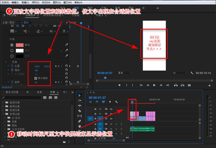Go to In point
The height and width of the screenshot is (148, 216).
pos(141,85)
